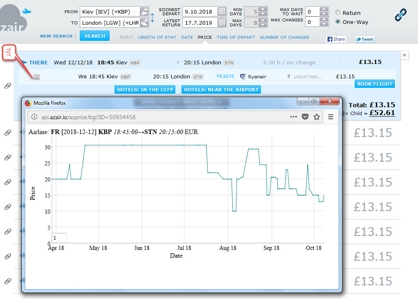Screen dimensions: 418x299
Task: Close the expanded flight details panel
Action: pos(404,55)
